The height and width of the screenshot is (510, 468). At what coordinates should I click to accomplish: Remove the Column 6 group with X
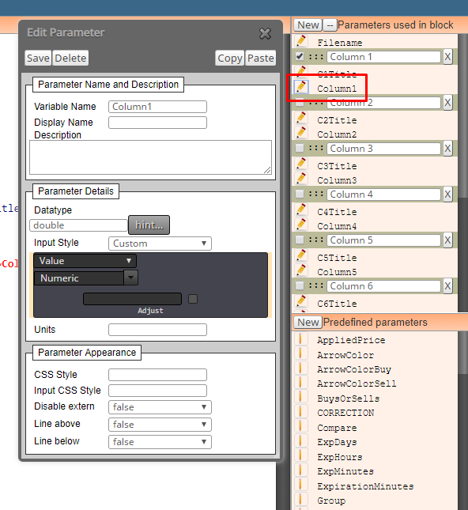click(447, 286)
